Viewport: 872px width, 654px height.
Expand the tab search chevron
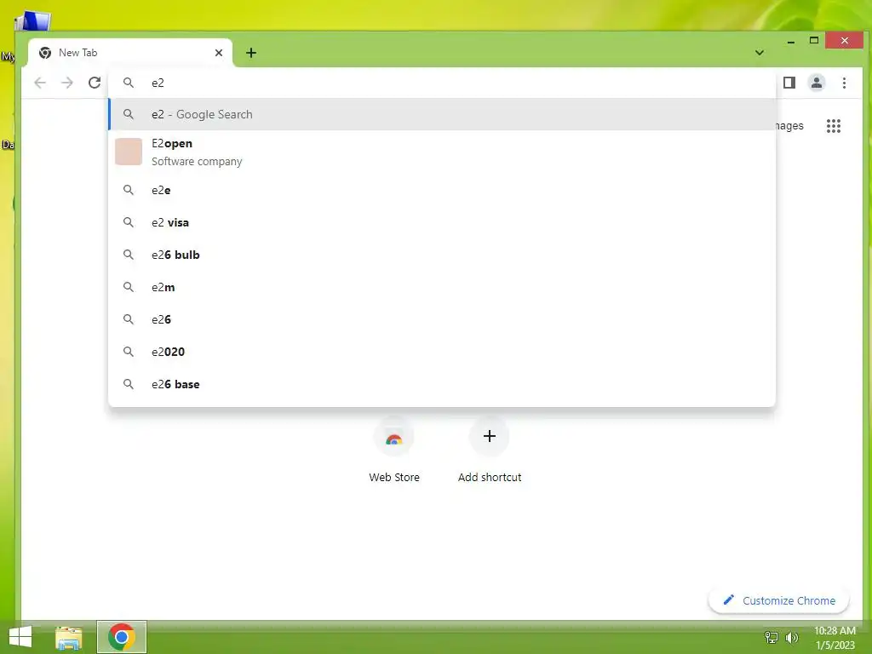tap(759, 53)
